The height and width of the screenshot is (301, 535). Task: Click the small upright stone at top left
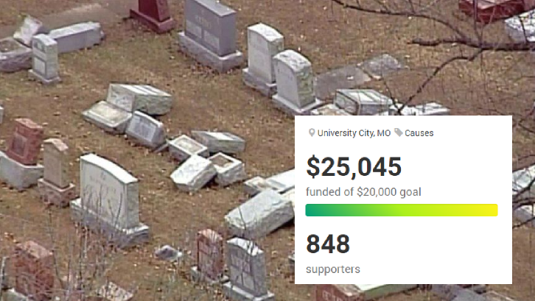44,59
